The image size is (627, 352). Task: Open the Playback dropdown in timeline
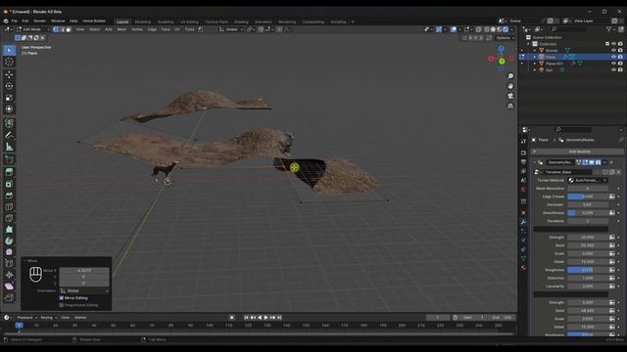tap(26, 318)
